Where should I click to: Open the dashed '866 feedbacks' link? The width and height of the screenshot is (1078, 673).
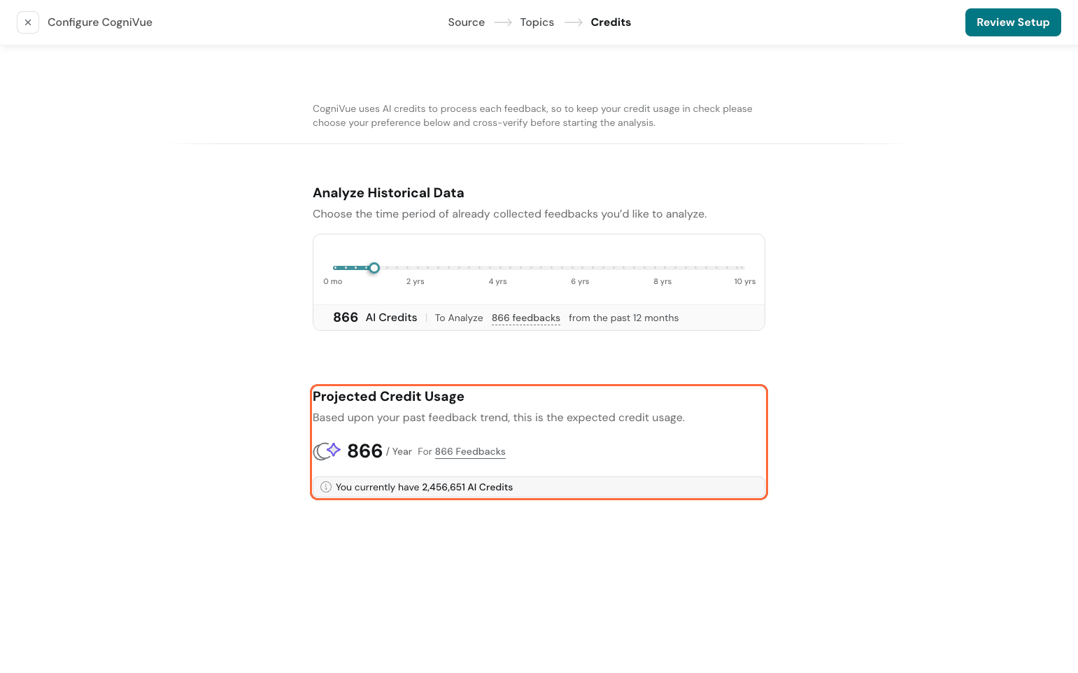point(525,318)
